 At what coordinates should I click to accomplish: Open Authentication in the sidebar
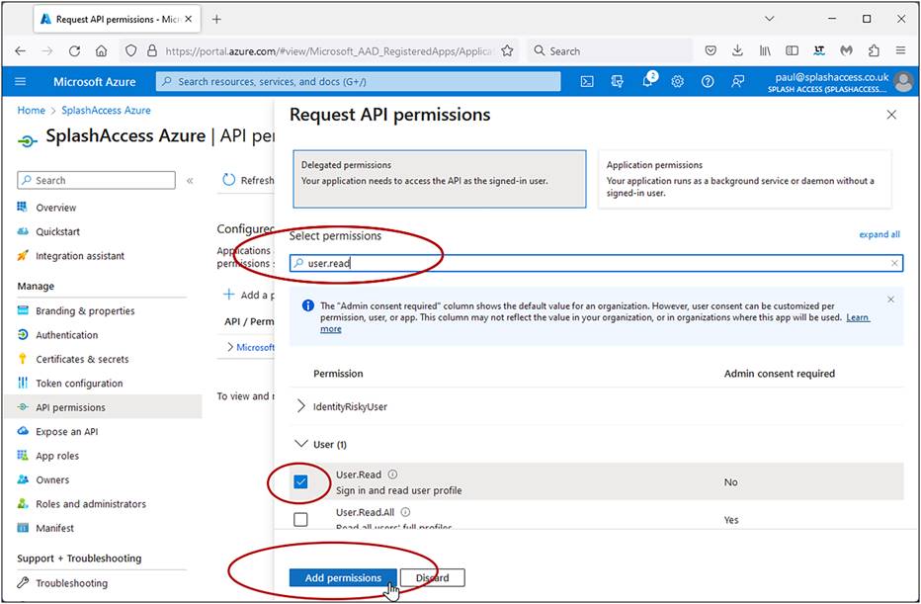coord(67,335)
